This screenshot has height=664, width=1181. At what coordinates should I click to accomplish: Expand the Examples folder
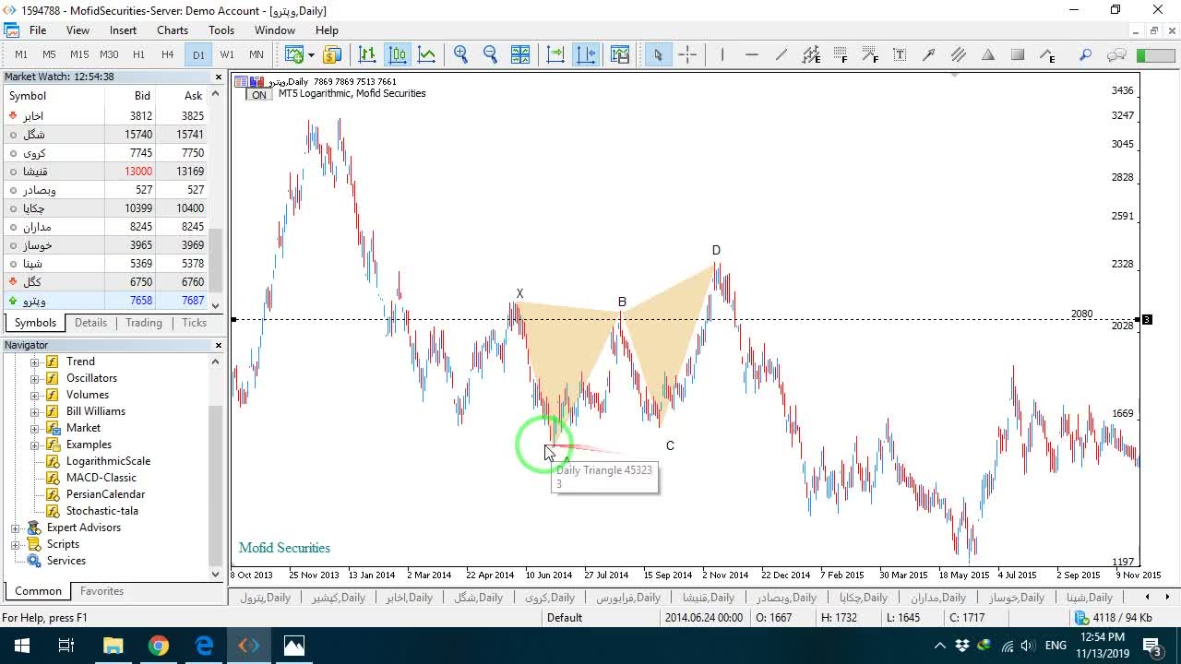[x=35, y=445]
